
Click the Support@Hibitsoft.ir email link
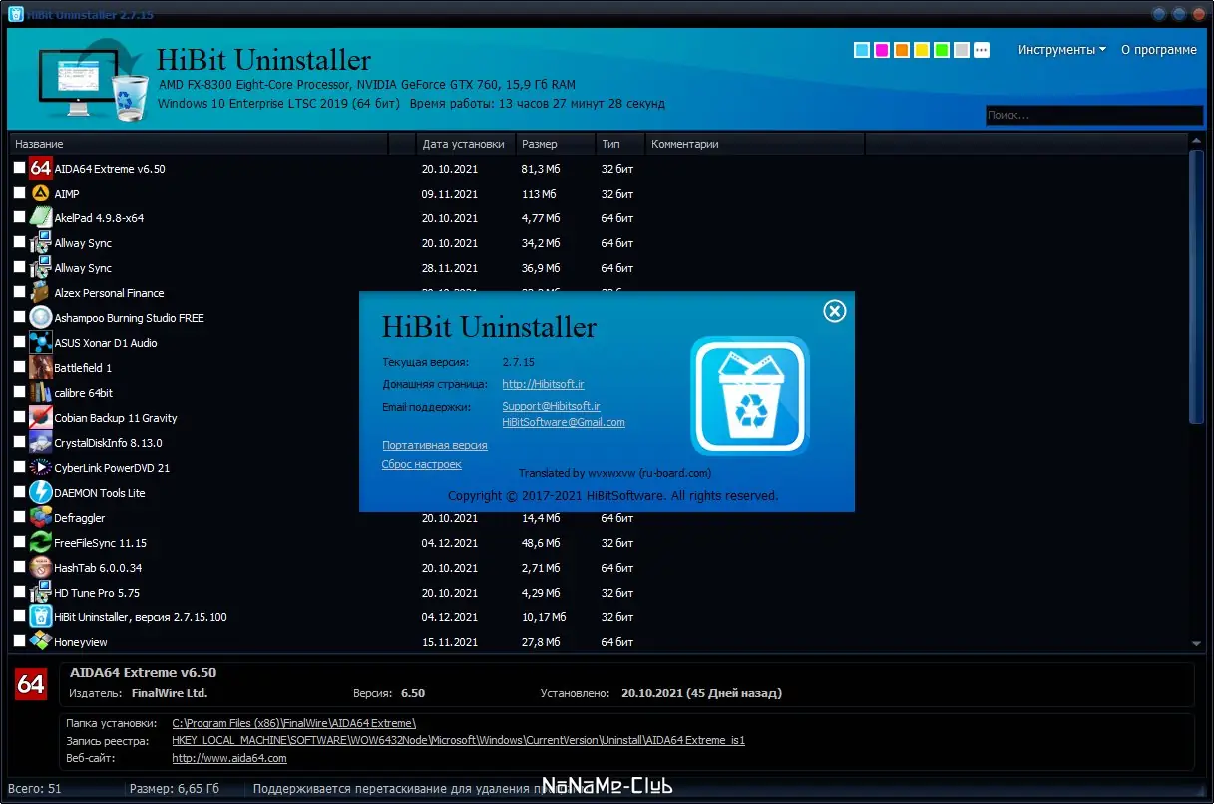(551, 406)
